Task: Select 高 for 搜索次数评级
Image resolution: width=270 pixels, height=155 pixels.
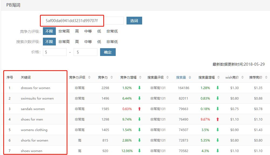Action: [77, 42]
